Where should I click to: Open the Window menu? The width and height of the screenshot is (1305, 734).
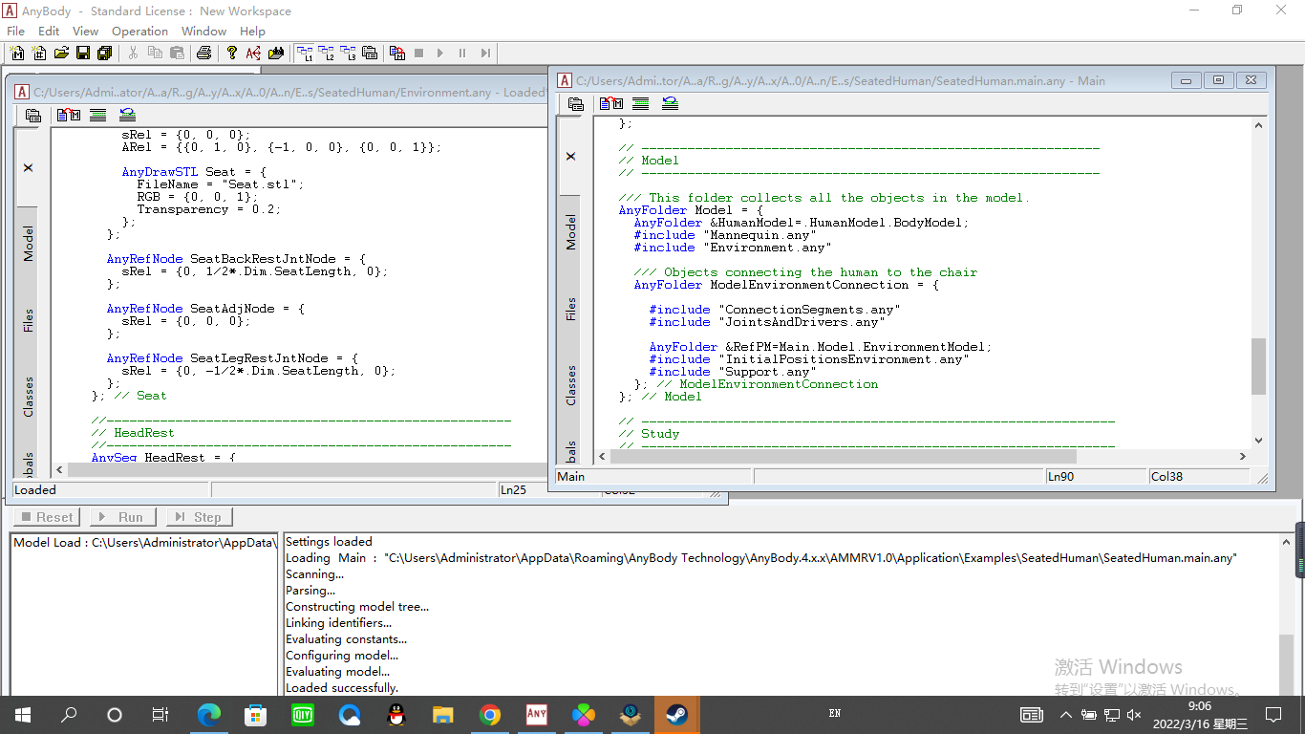coord(203,32)
